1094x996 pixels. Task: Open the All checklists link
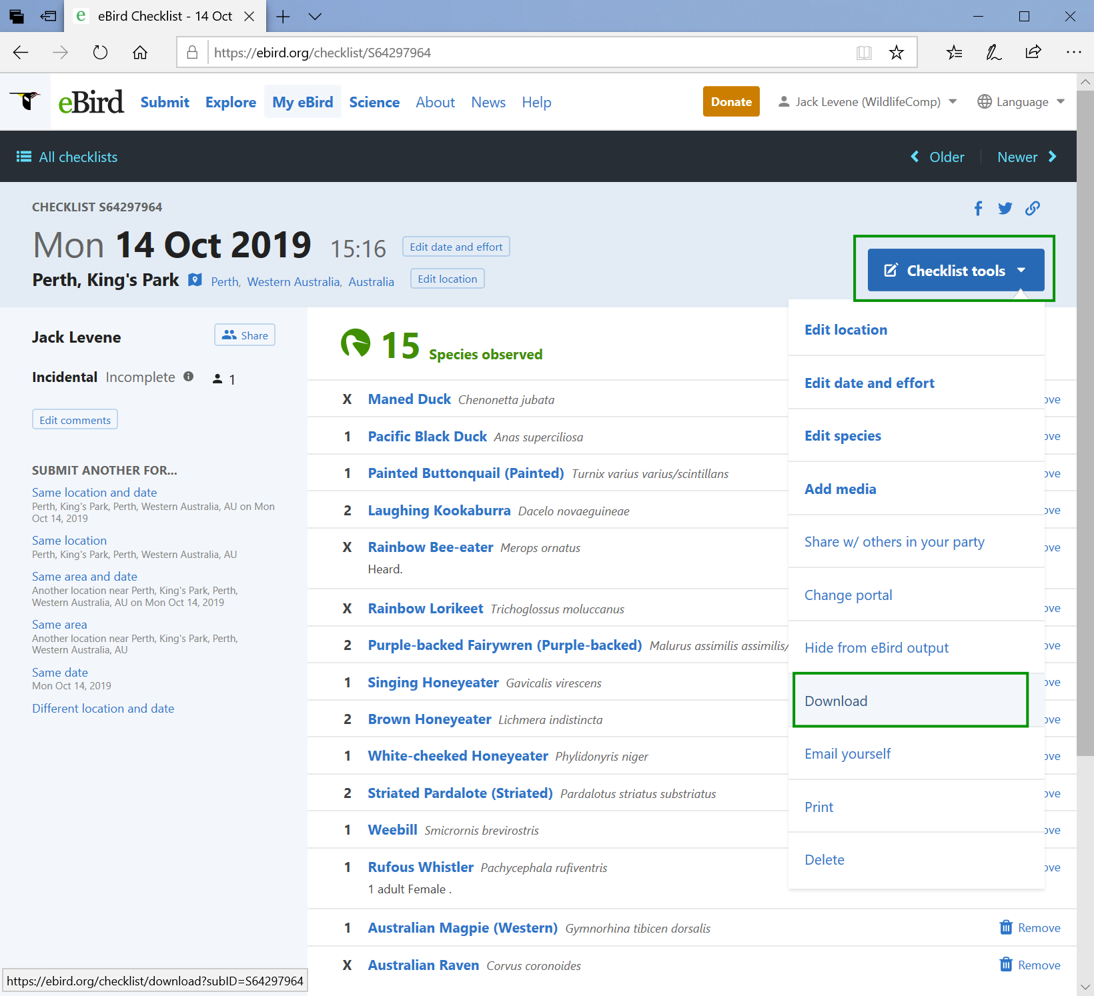[x=67, y=157]
